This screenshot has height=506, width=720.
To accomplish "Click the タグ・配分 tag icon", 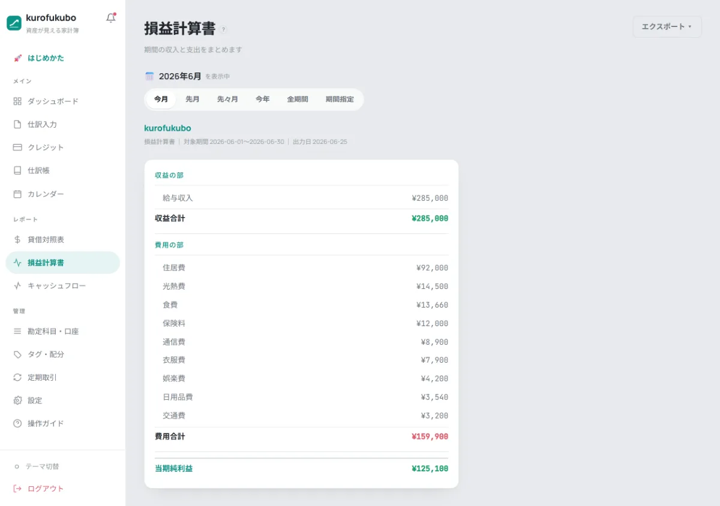I will 17,354.
